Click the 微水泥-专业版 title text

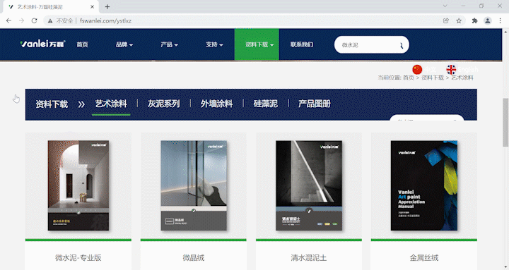point(78,258)
